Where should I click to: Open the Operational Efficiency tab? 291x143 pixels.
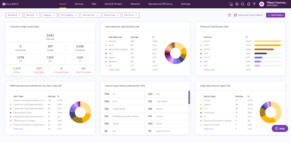pyautogui.click(x=160, y=4)
